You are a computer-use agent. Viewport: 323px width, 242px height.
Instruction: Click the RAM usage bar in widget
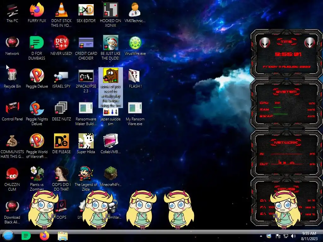coord(277,107)
